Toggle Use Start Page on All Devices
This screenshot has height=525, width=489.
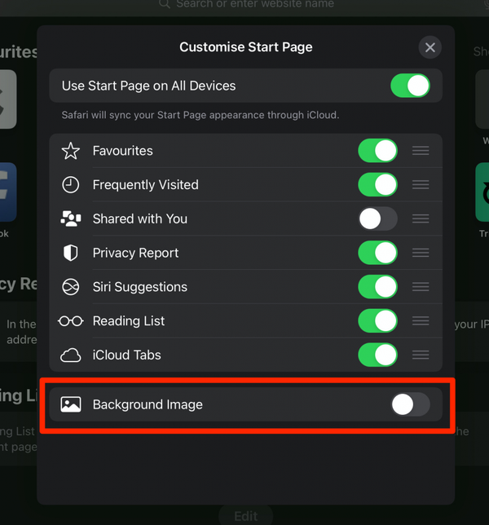pos(410,86)
